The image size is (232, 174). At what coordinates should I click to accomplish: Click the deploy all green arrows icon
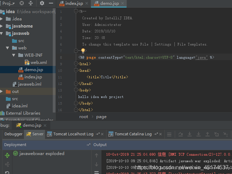click(7, 155)
